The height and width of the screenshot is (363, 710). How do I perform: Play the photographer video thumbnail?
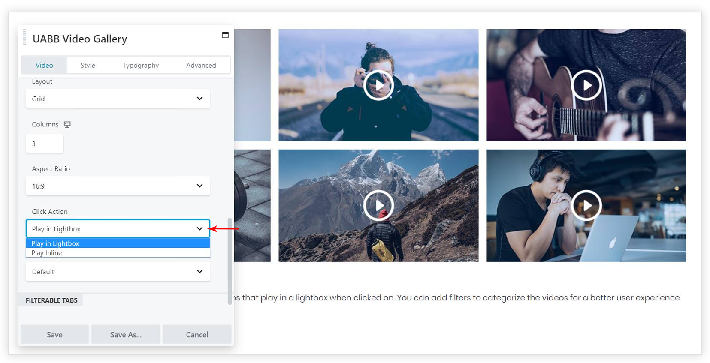tap(378, 85)
